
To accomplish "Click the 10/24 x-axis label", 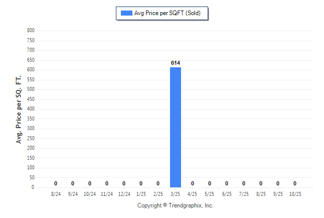I will click(x=90, y=194).
